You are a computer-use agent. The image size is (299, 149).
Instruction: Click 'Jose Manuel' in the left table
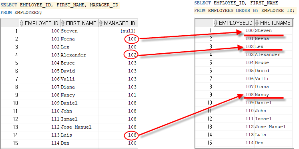[76, 127]
